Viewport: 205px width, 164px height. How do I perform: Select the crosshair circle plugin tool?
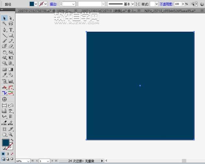tap(4, 99)
